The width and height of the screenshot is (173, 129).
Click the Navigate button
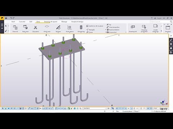[90, 30]
